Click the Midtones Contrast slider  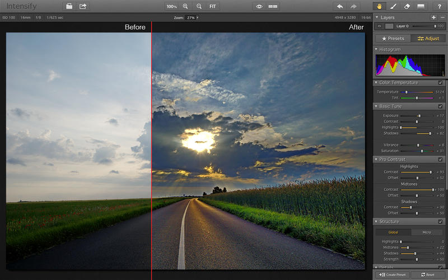(417, 190)
